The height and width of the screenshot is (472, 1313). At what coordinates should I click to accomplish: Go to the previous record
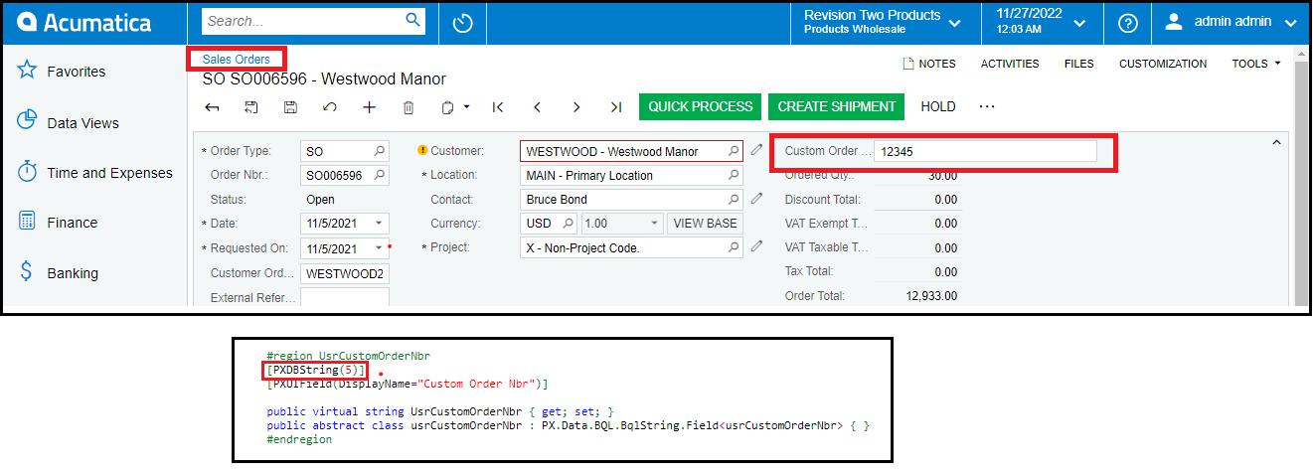537,107
